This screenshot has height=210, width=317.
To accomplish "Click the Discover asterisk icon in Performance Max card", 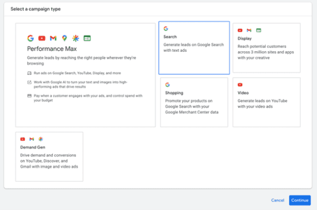I will tap(76, 38).
